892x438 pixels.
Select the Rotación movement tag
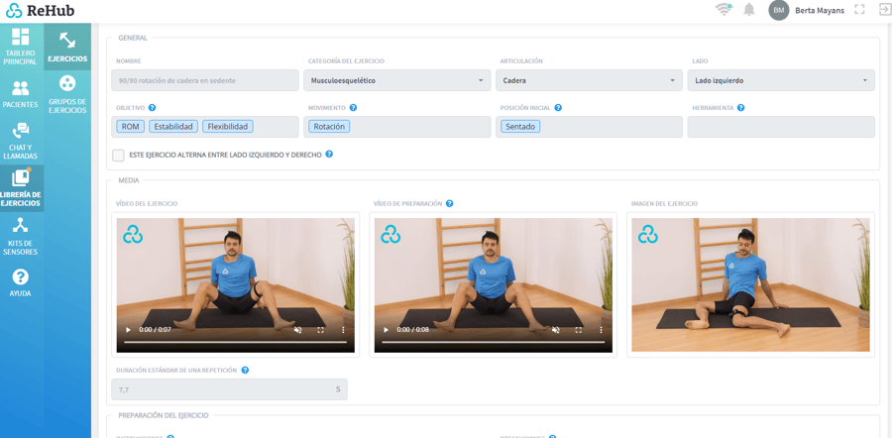(x=329, y=126)
